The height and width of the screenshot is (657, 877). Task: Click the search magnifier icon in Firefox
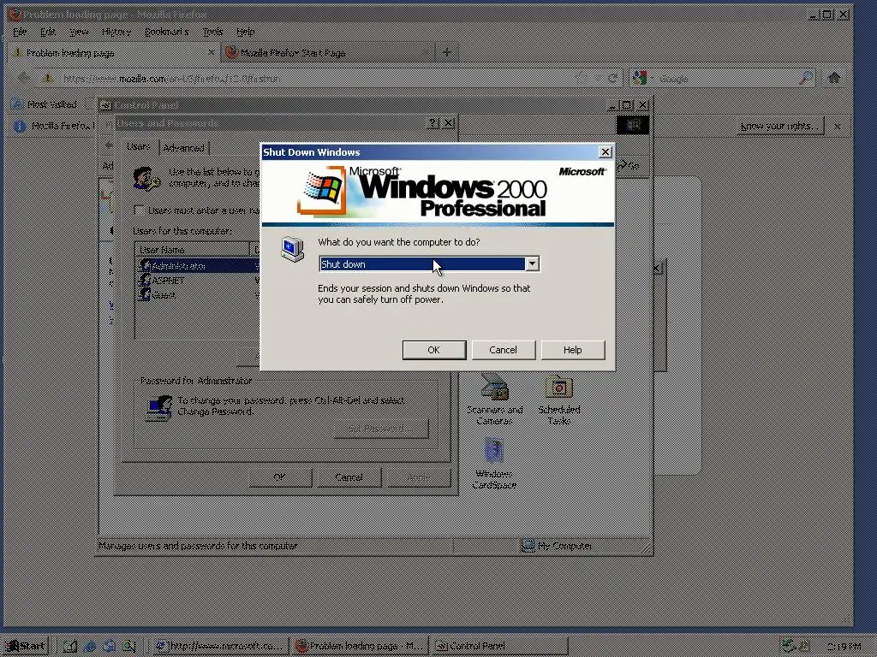click(x=806, y=78)
